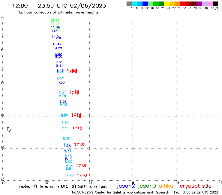
Task: Click the -60 longitude axis label
Action: point(3,183)
